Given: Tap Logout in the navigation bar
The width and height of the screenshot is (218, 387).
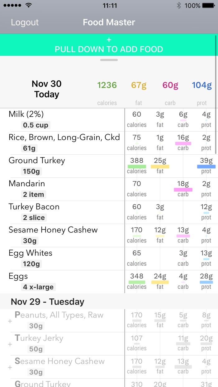Looking at the screenshot, I should click(x=25, y=22).
